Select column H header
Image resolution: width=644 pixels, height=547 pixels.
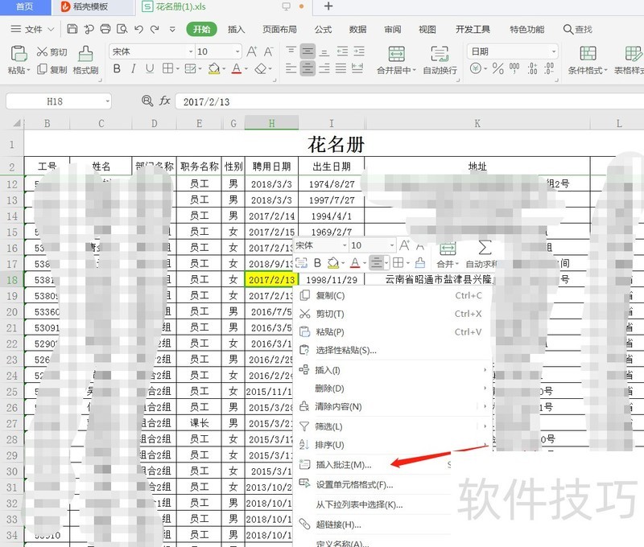[271, 123]
